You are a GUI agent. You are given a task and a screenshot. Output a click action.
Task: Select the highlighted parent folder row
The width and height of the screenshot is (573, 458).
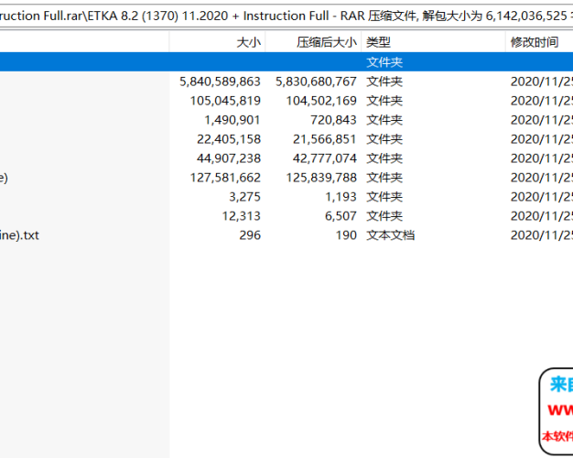click(286, 61)
